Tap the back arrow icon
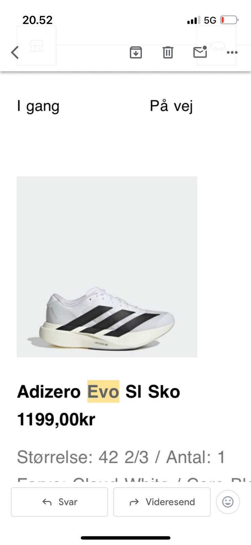Viewport: 251px width, 545px height. click(x=15, y=52)
